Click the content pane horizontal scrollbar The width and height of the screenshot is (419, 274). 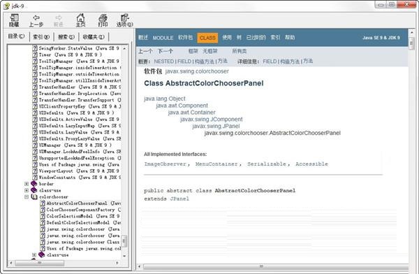click(x=272, y=266)
